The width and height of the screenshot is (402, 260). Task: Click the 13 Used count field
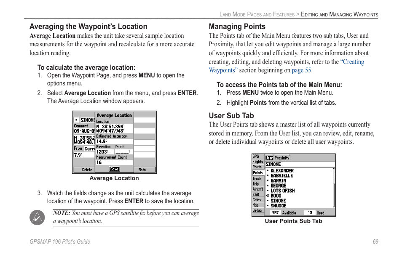coord(310,212)
